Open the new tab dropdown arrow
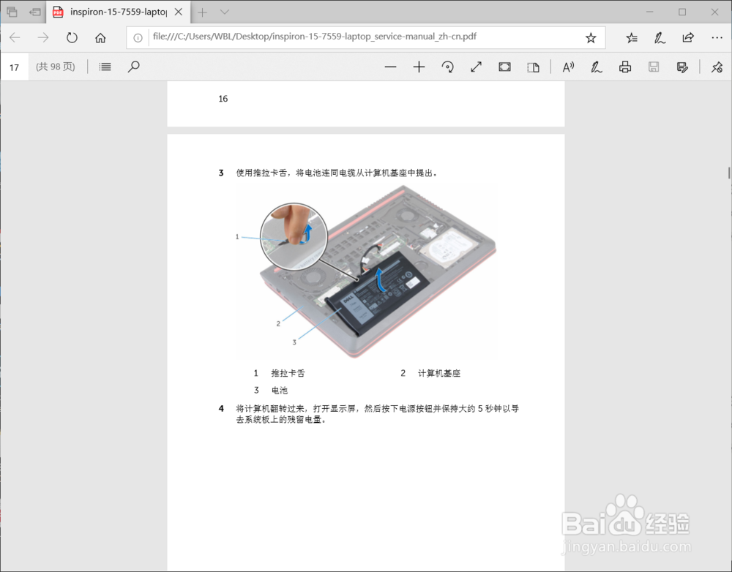This screenshot has width=732, height=572. (223, 12)
